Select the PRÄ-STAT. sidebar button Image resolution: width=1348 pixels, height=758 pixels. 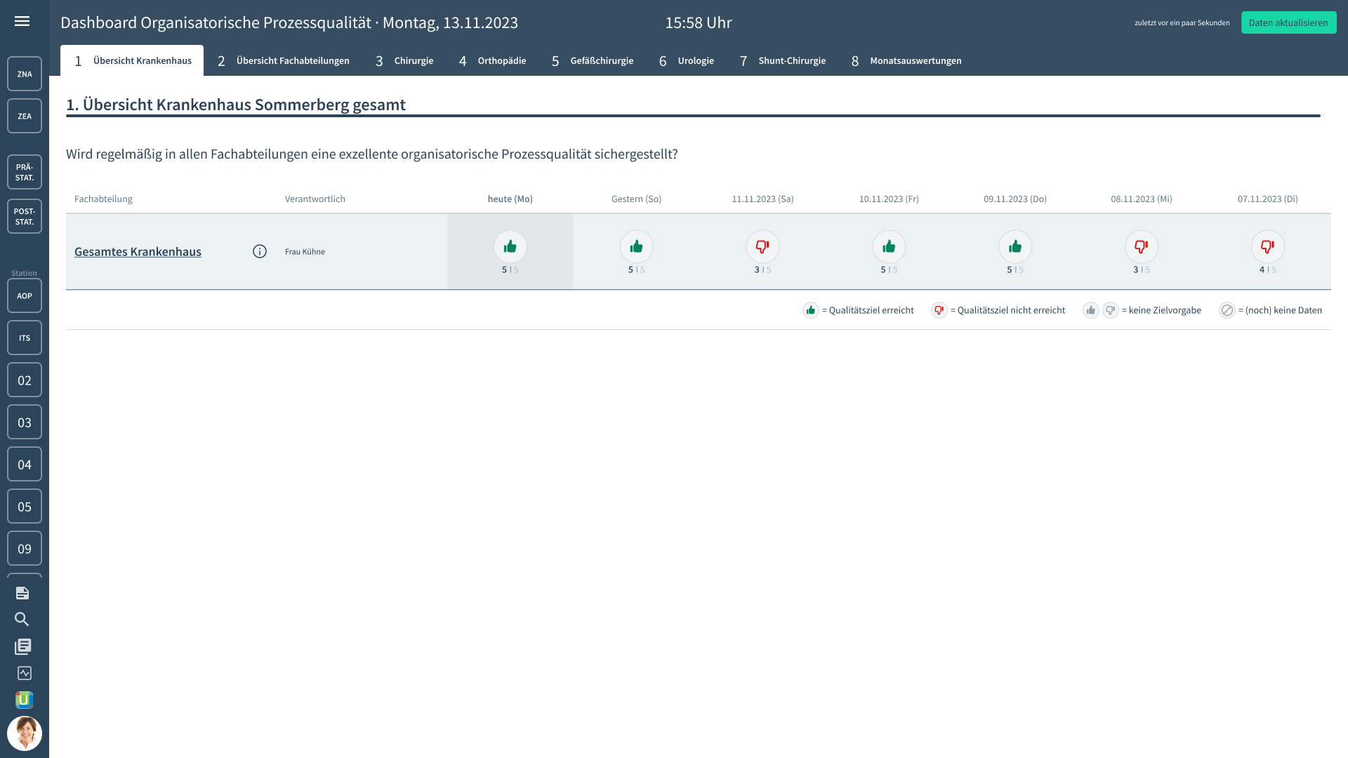tap(25, 172)
